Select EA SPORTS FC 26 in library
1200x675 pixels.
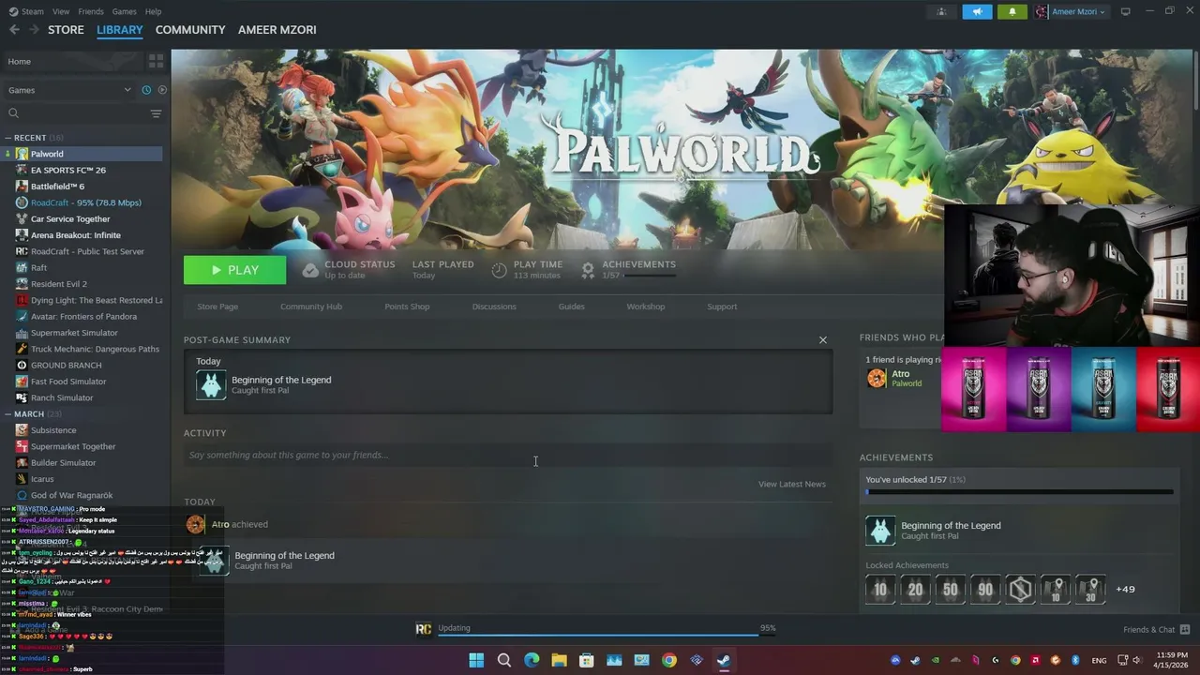point(68,170)
